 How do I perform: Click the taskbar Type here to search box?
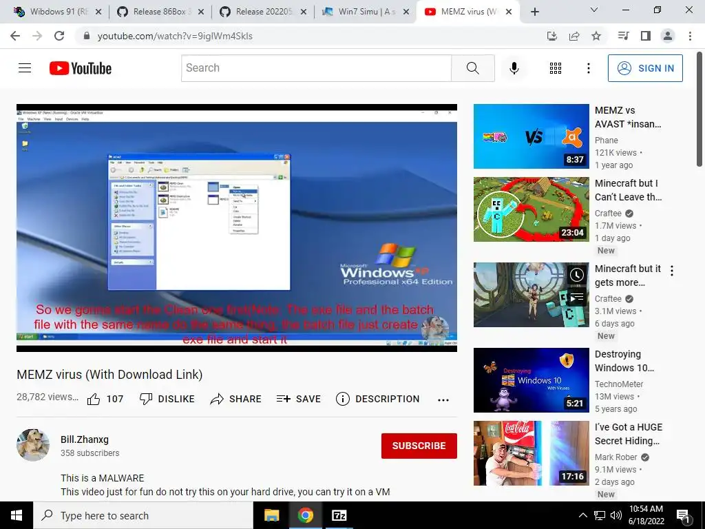[x=143, y=515]
